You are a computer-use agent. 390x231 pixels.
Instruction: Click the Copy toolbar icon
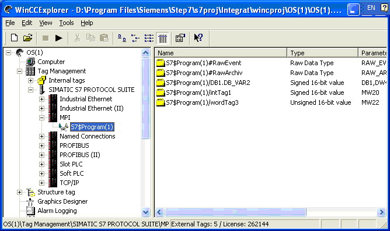coord(90,38)
